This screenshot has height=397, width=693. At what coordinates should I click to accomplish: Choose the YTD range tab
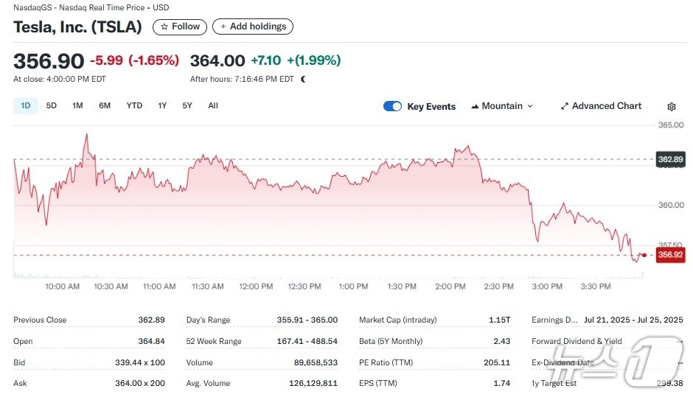134,106
